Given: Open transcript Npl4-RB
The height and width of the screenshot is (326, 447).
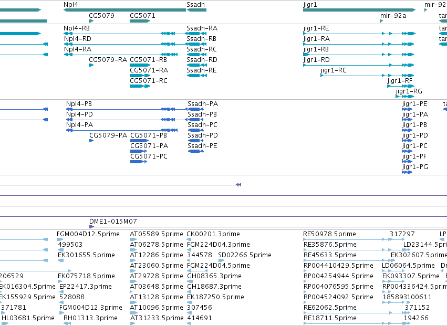Looking at the screenshot, I should click(77, 28).
